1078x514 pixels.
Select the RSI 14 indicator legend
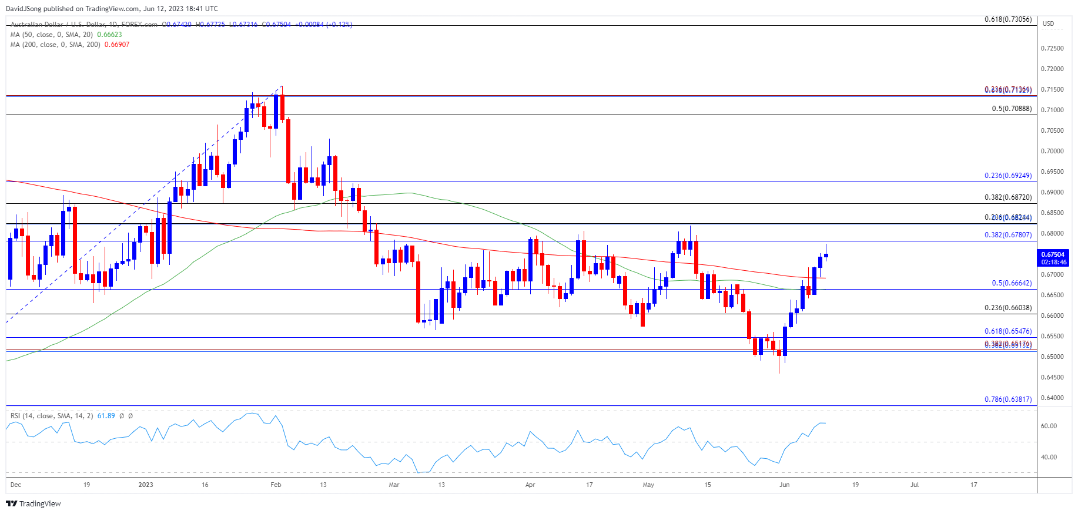point(52,416)
